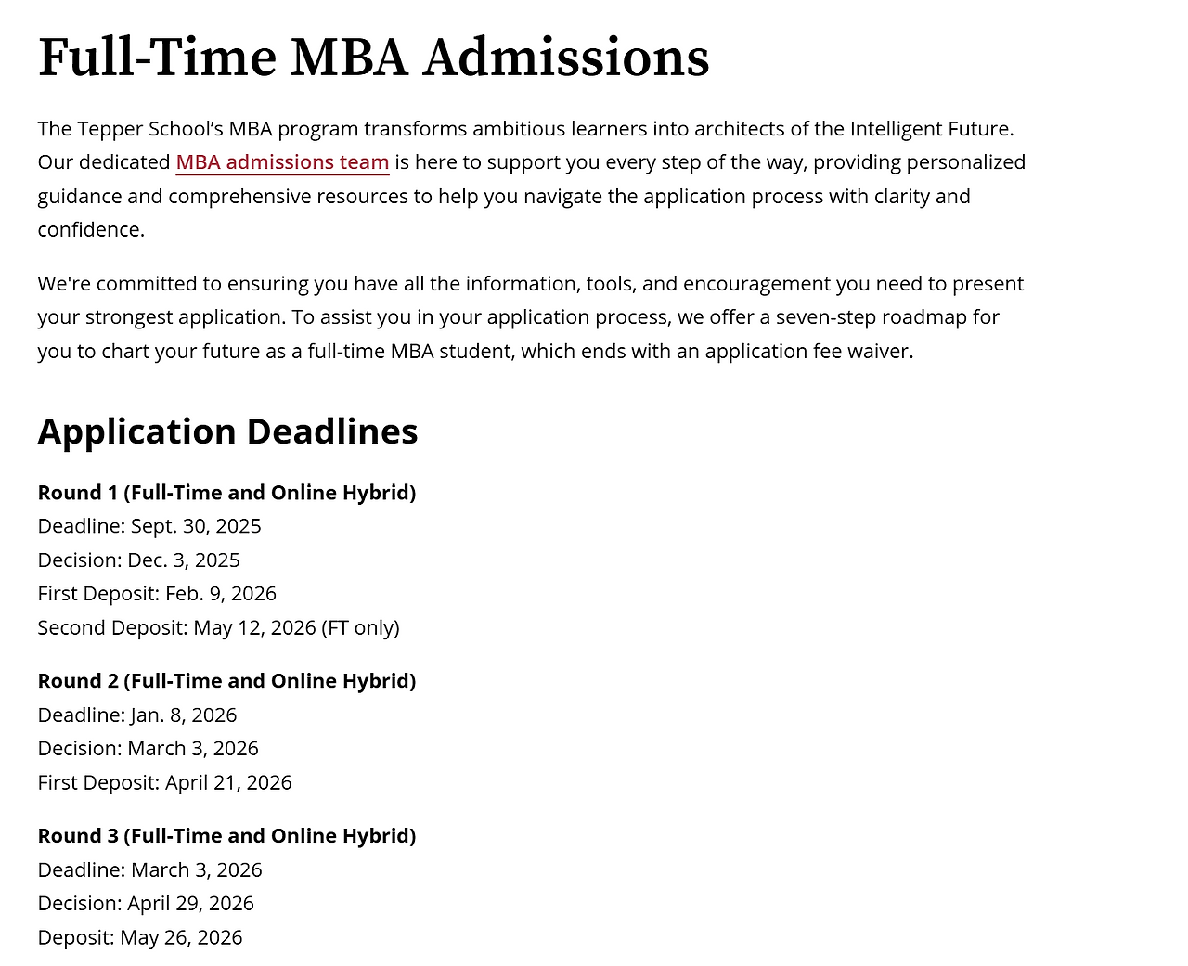
Task: Click the Decision: April 29, 2026 line
Action: 146,904
